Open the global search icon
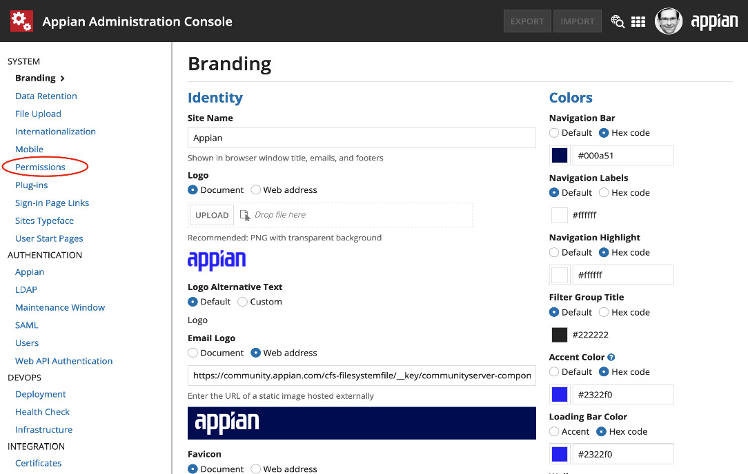The image size is (748, 474). [x=618, y=21]
